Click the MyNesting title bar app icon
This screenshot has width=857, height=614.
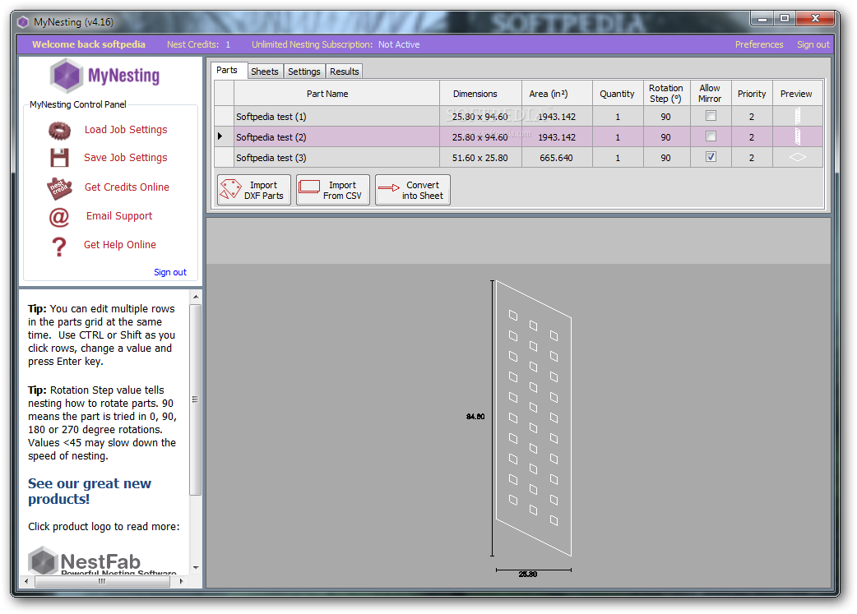(23, 22)
